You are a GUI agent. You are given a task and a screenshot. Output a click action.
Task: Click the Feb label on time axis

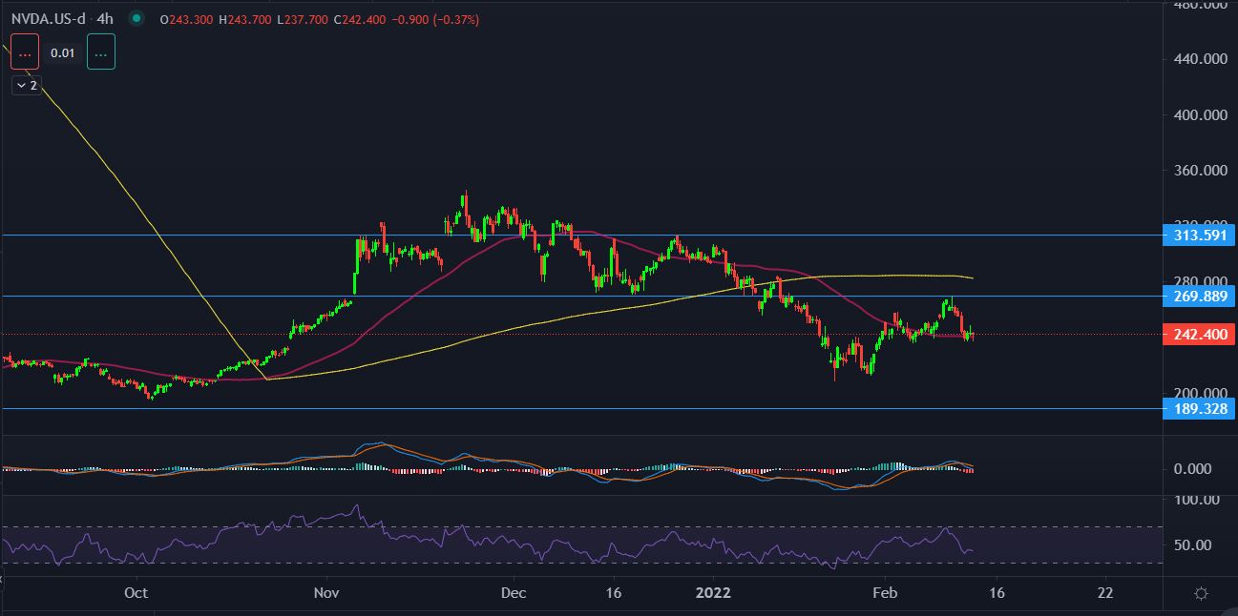click(x=885, y=592)
